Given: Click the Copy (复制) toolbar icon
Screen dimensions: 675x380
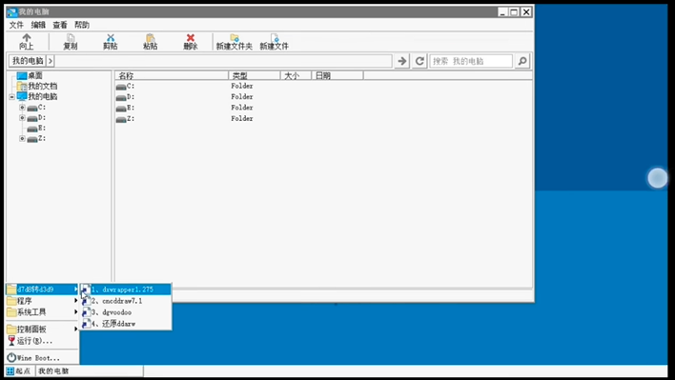Looking at the screenshot, I should click(71, 38).
